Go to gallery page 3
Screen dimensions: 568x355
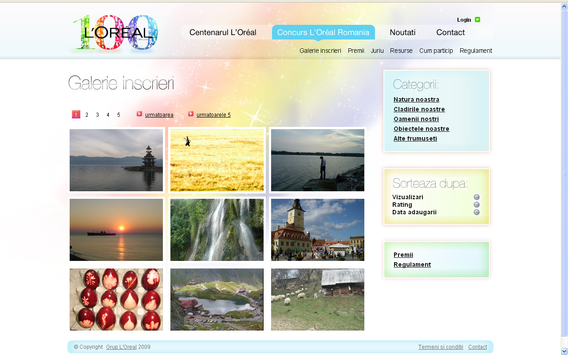tap(98, 115)
